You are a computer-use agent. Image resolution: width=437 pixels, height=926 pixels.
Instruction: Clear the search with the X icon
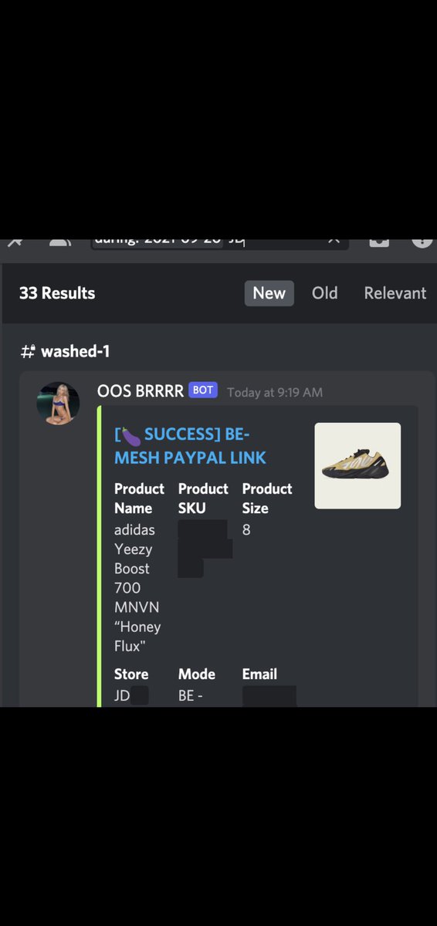333,242
